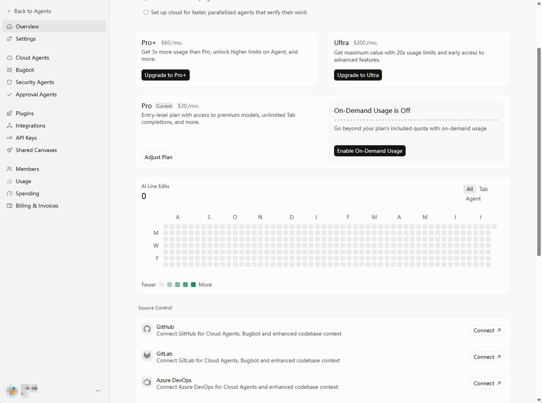
Task: Click the 'Source Control' section heading
Action: (x=155, y=307)
